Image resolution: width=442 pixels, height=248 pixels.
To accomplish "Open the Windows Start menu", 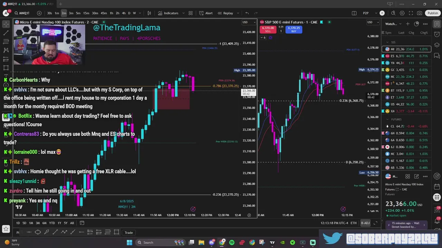I will pos(129,242).
